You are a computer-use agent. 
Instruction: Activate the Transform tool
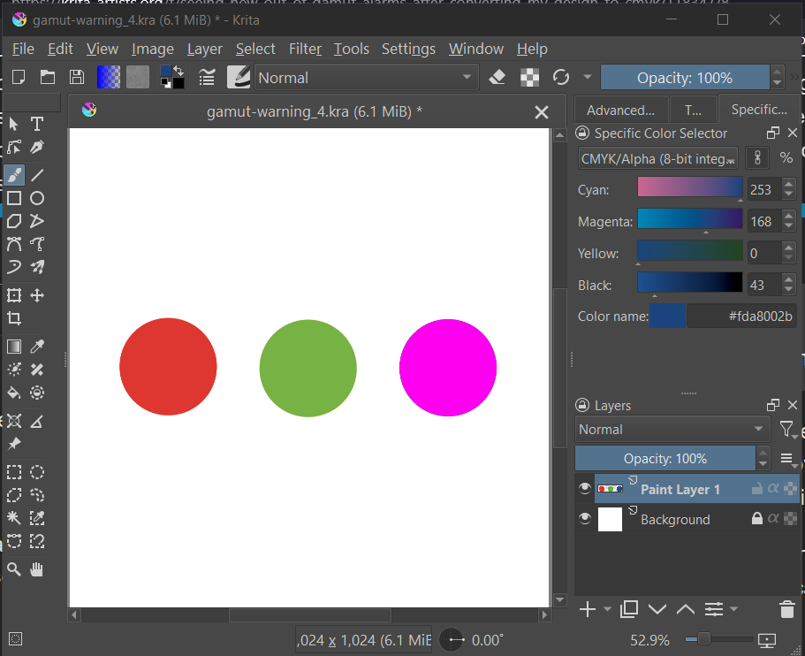[14, 295]
